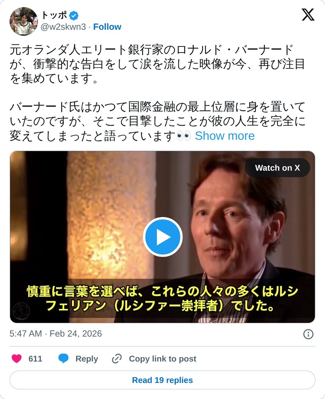Open the 5:47 AM · Feb 24, 2026 timestamp
The image size is (325, 399).
[56, 334]
